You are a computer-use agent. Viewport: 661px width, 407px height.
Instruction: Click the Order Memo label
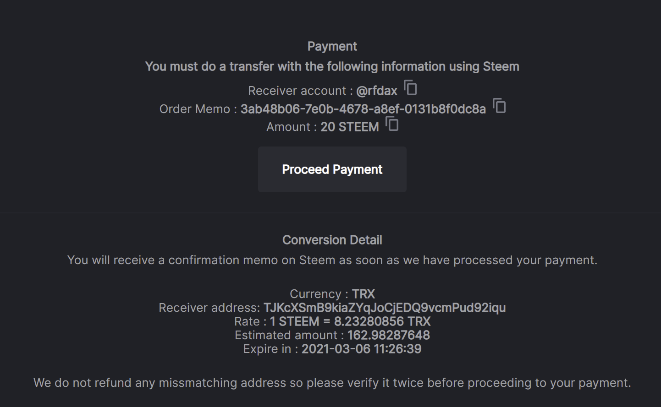194,109
